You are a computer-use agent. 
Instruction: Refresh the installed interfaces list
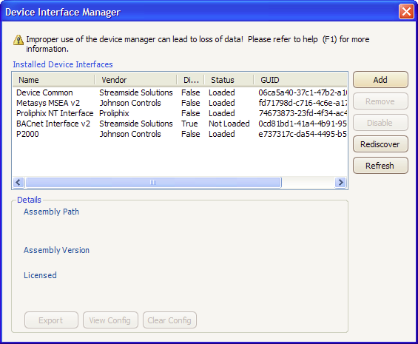click(380, 166)
